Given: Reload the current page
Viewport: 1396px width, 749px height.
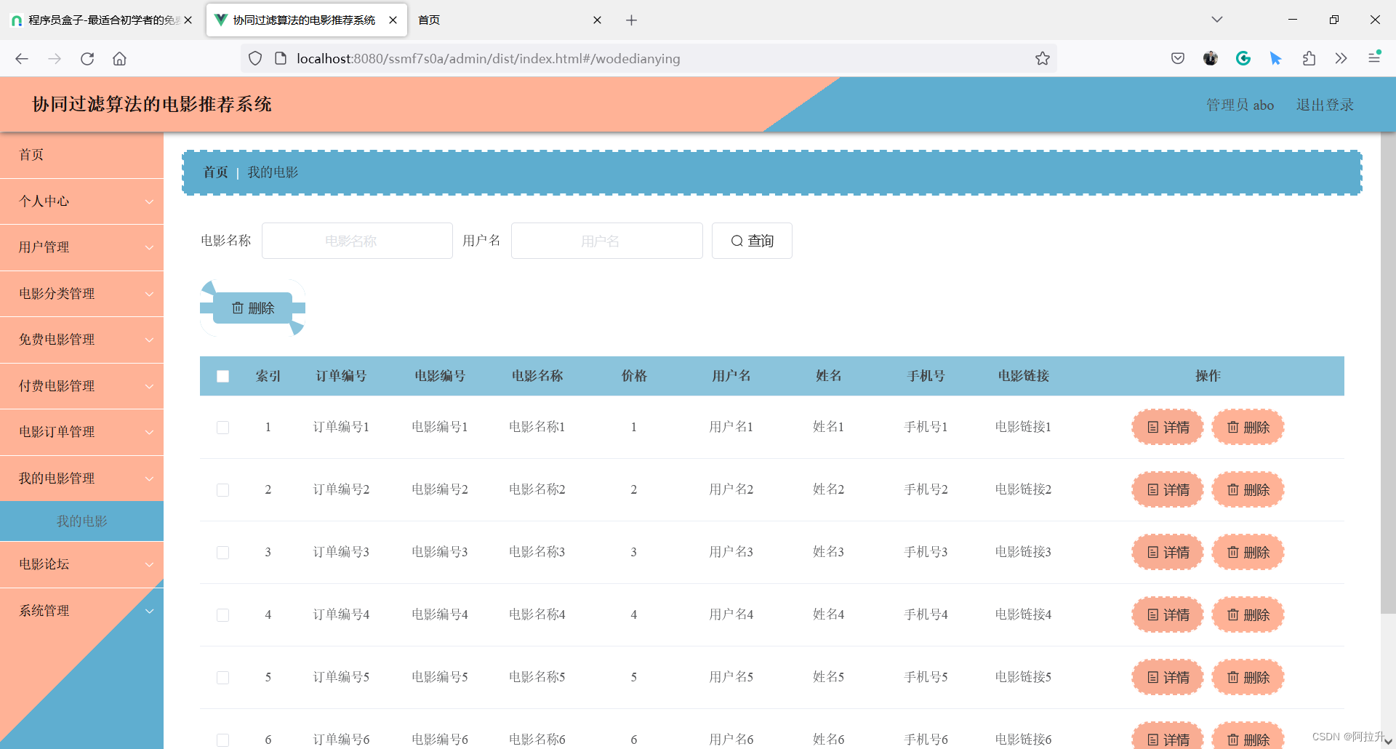Looking at the screenshot, I should pyautogui.click(x=87, y=59).
